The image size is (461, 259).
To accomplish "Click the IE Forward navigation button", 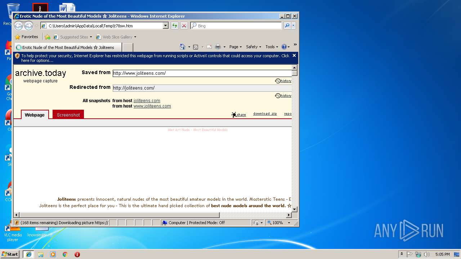I will click(28, 26).
